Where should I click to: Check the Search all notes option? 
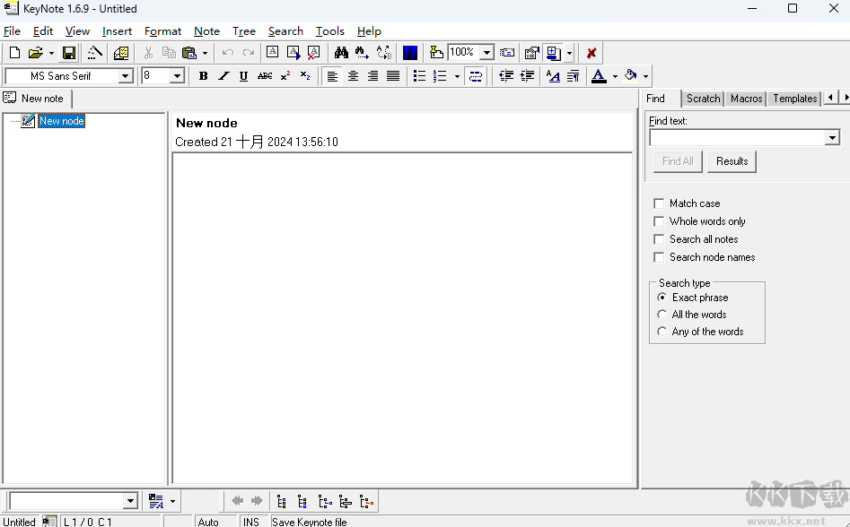pos(660,239)
